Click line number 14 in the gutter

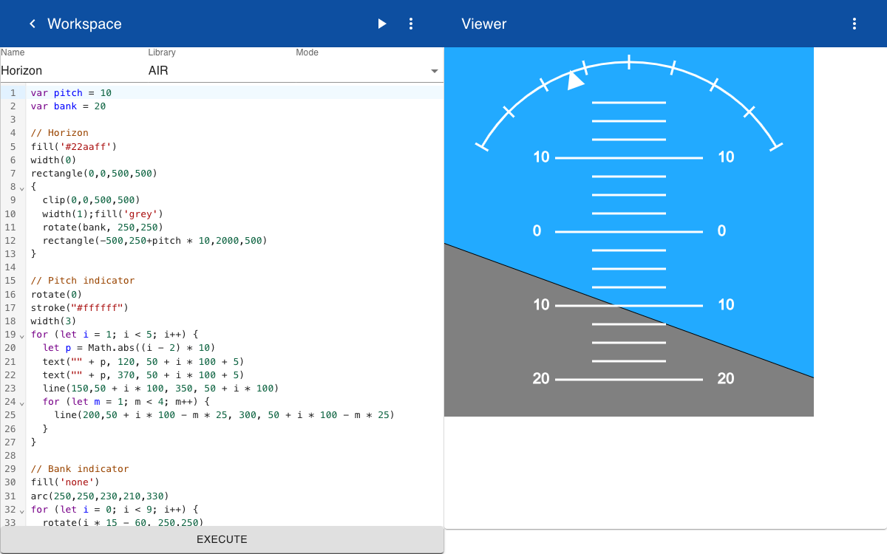click(10, 267)
